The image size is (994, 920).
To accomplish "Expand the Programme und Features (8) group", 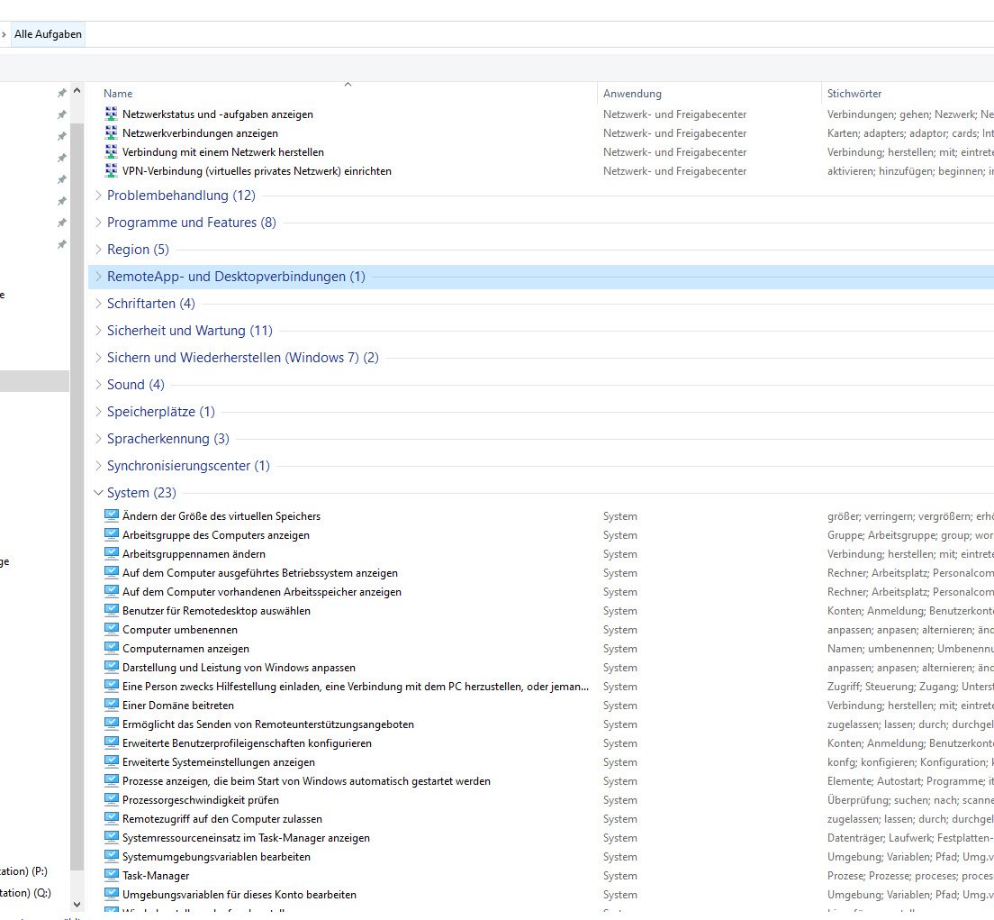I will coord(98,222).
